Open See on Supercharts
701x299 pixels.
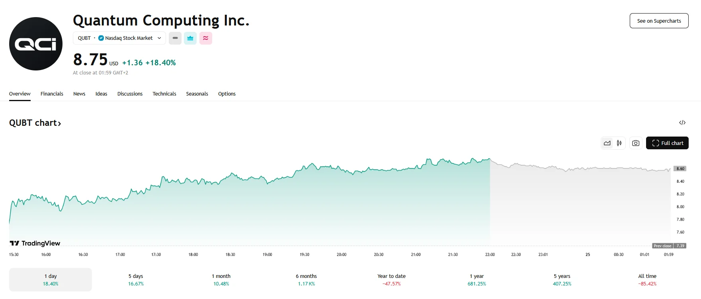(659, 20)
